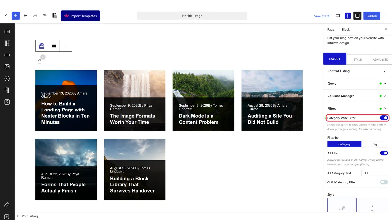Click the 'August 28, 2026By Amara Okafor' text
This screenshot has height=220, width=392.
[268, 107]
